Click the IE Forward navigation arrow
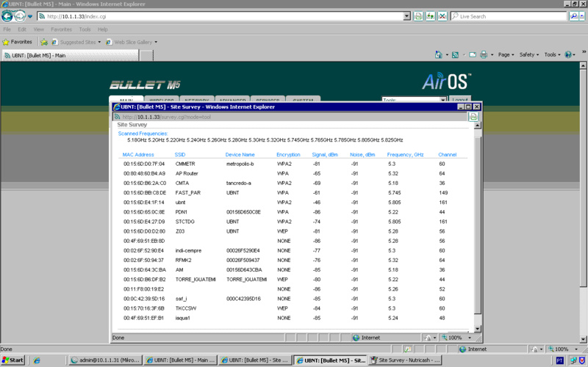This screenshot has height=367, width=588. (20, 16)
